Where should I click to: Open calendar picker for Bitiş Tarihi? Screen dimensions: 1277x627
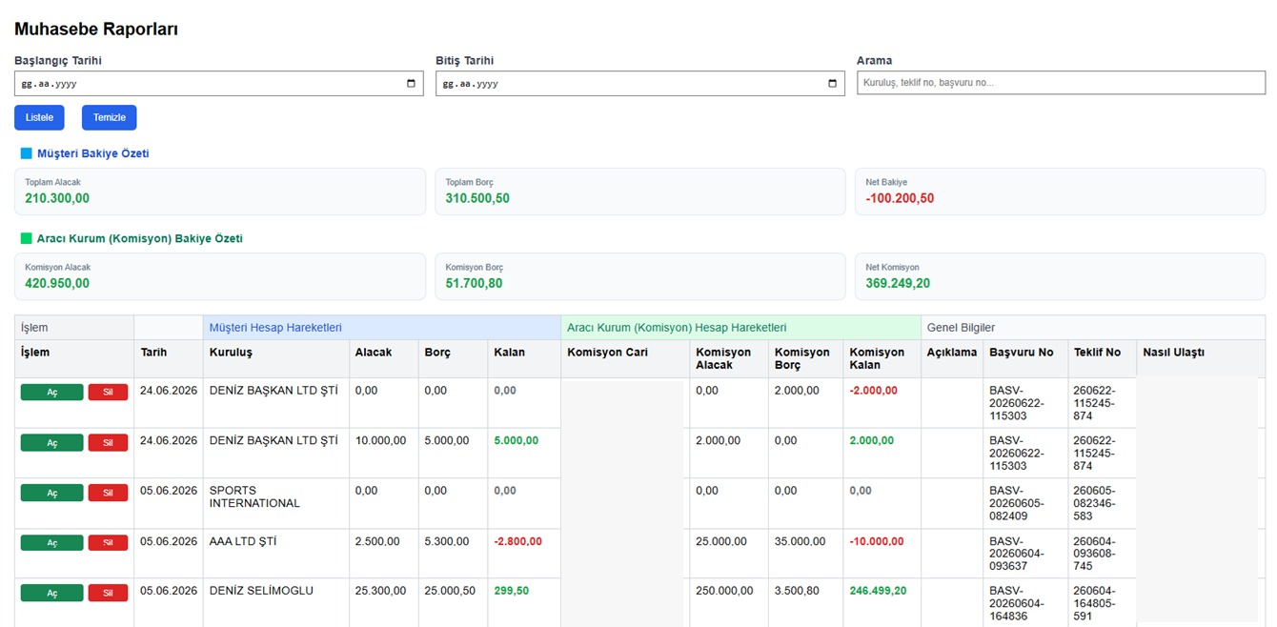pos(832,84)
